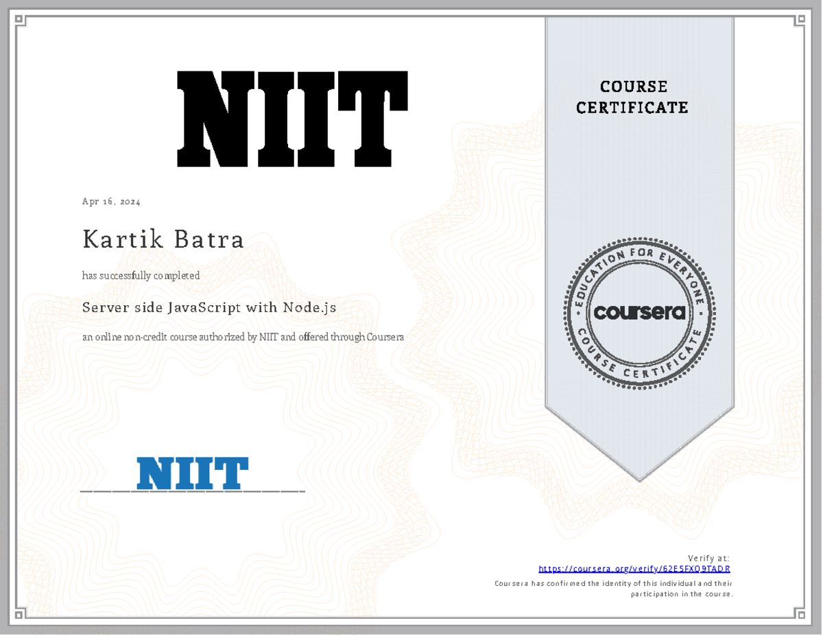The image size is (823, 636).
Task: Click the black NIIT logo at top
Action: (291, 120)
